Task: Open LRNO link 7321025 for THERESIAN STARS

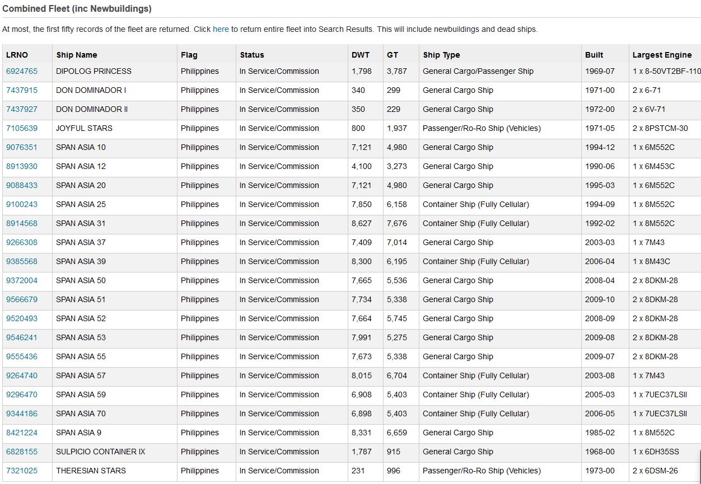Action: [22, 471]
